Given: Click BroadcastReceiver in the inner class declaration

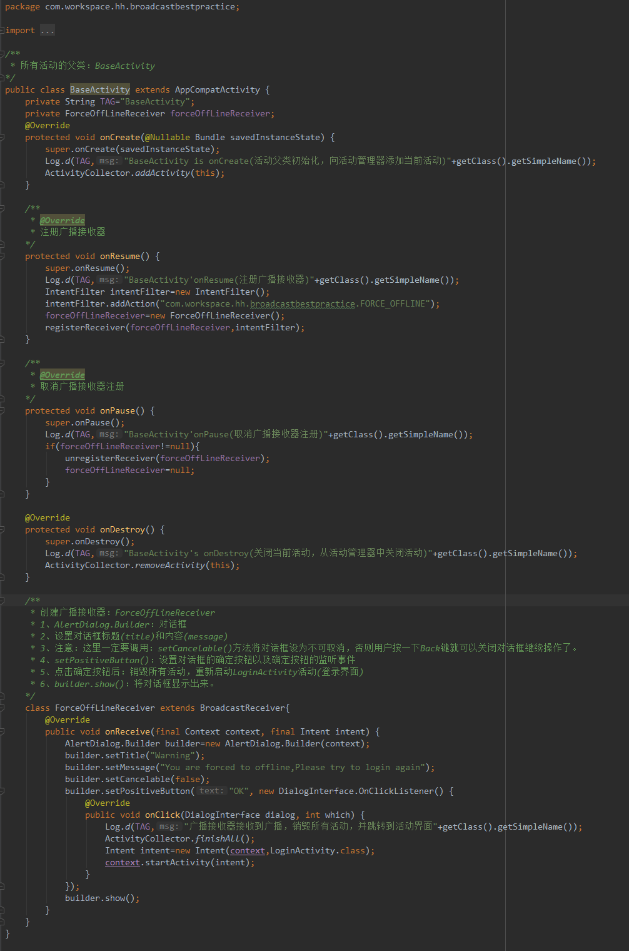Looking at the screenshot, I should pyautogui.click(x=243, y=708).
